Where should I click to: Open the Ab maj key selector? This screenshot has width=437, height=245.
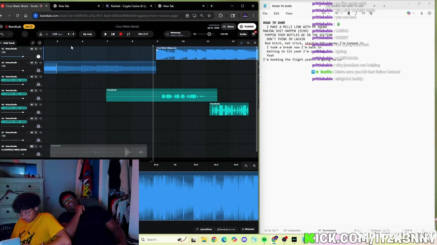coord(87,34)
